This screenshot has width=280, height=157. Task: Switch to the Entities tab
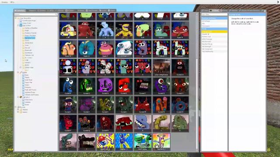[42, 10]
